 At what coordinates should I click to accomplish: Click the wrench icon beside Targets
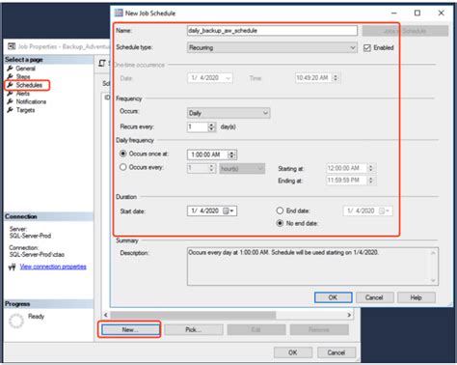coord(11,110)
